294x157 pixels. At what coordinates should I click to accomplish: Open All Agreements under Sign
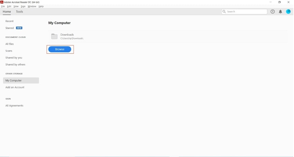[14, 106]
